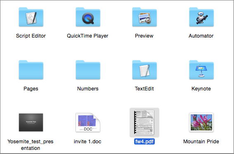Screen dimensions: 234x154
Task: Click the Numbers folder icon
Action: pyautogui.click(x=88, y=70)
